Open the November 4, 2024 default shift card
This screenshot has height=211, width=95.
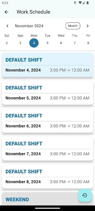(x=47, y=65)
